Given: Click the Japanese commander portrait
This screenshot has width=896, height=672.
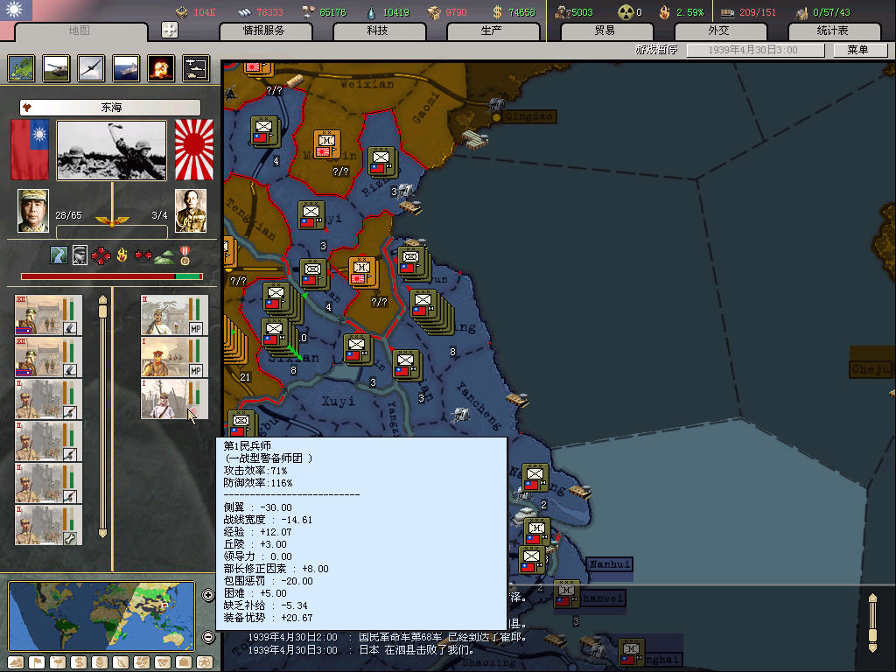Looking at the screenshot, I should coord(190,210).
